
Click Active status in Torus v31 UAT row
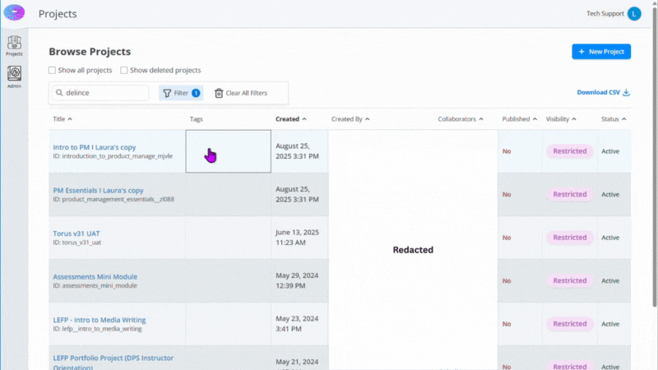[x=610, y=238]
